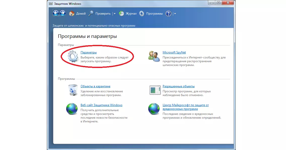Viewport: 286px width, 150px height.
Task: Click the Back arrow button
Action: (x=56, y=13)
